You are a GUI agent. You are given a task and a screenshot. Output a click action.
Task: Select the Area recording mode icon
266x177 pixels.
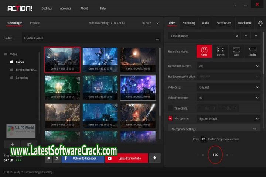pyautogui.click(x=236, y=51)
